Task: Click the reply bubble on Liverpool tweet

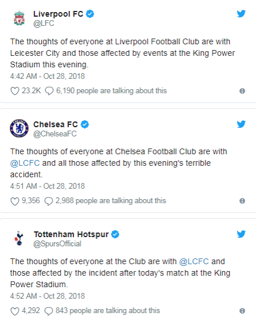Action: pos(49,91)
